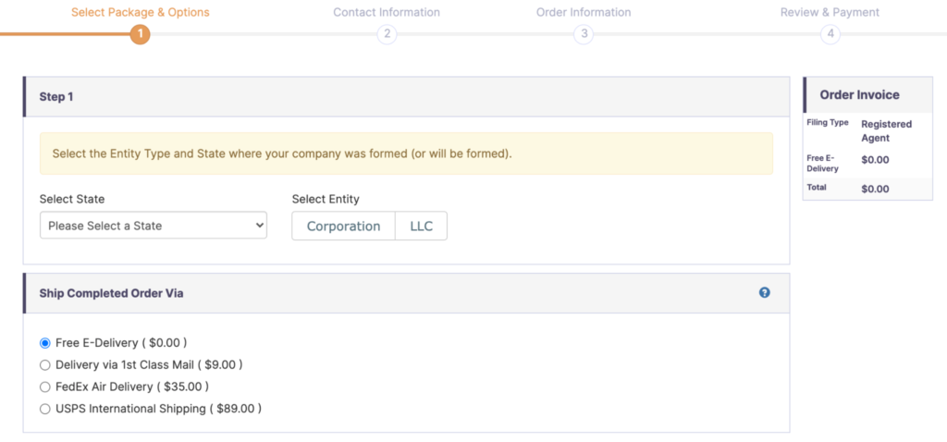The width and height of the screenshot is (947, 442).
Task: Click the Ship Completed Order Via heading
Action: 111,293
